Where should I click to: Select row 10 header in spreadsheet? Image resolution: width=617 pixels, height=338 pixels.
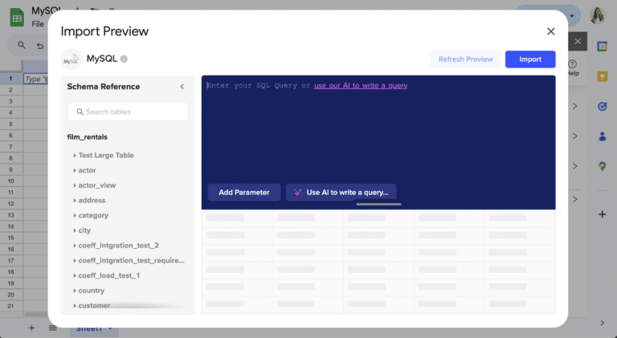coord(10,181)
